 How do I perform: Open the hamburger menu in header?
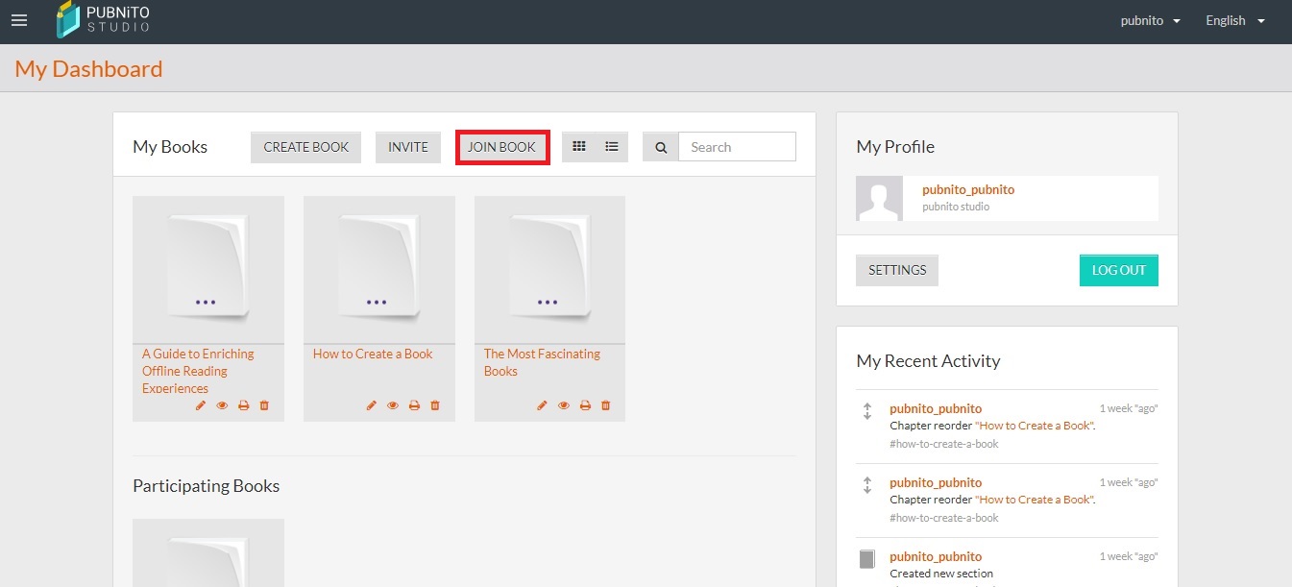(x=19, y=20)
